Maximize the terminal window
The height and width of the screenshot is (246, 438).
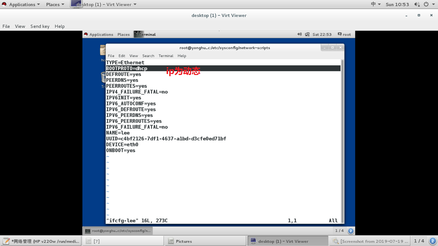333,47
